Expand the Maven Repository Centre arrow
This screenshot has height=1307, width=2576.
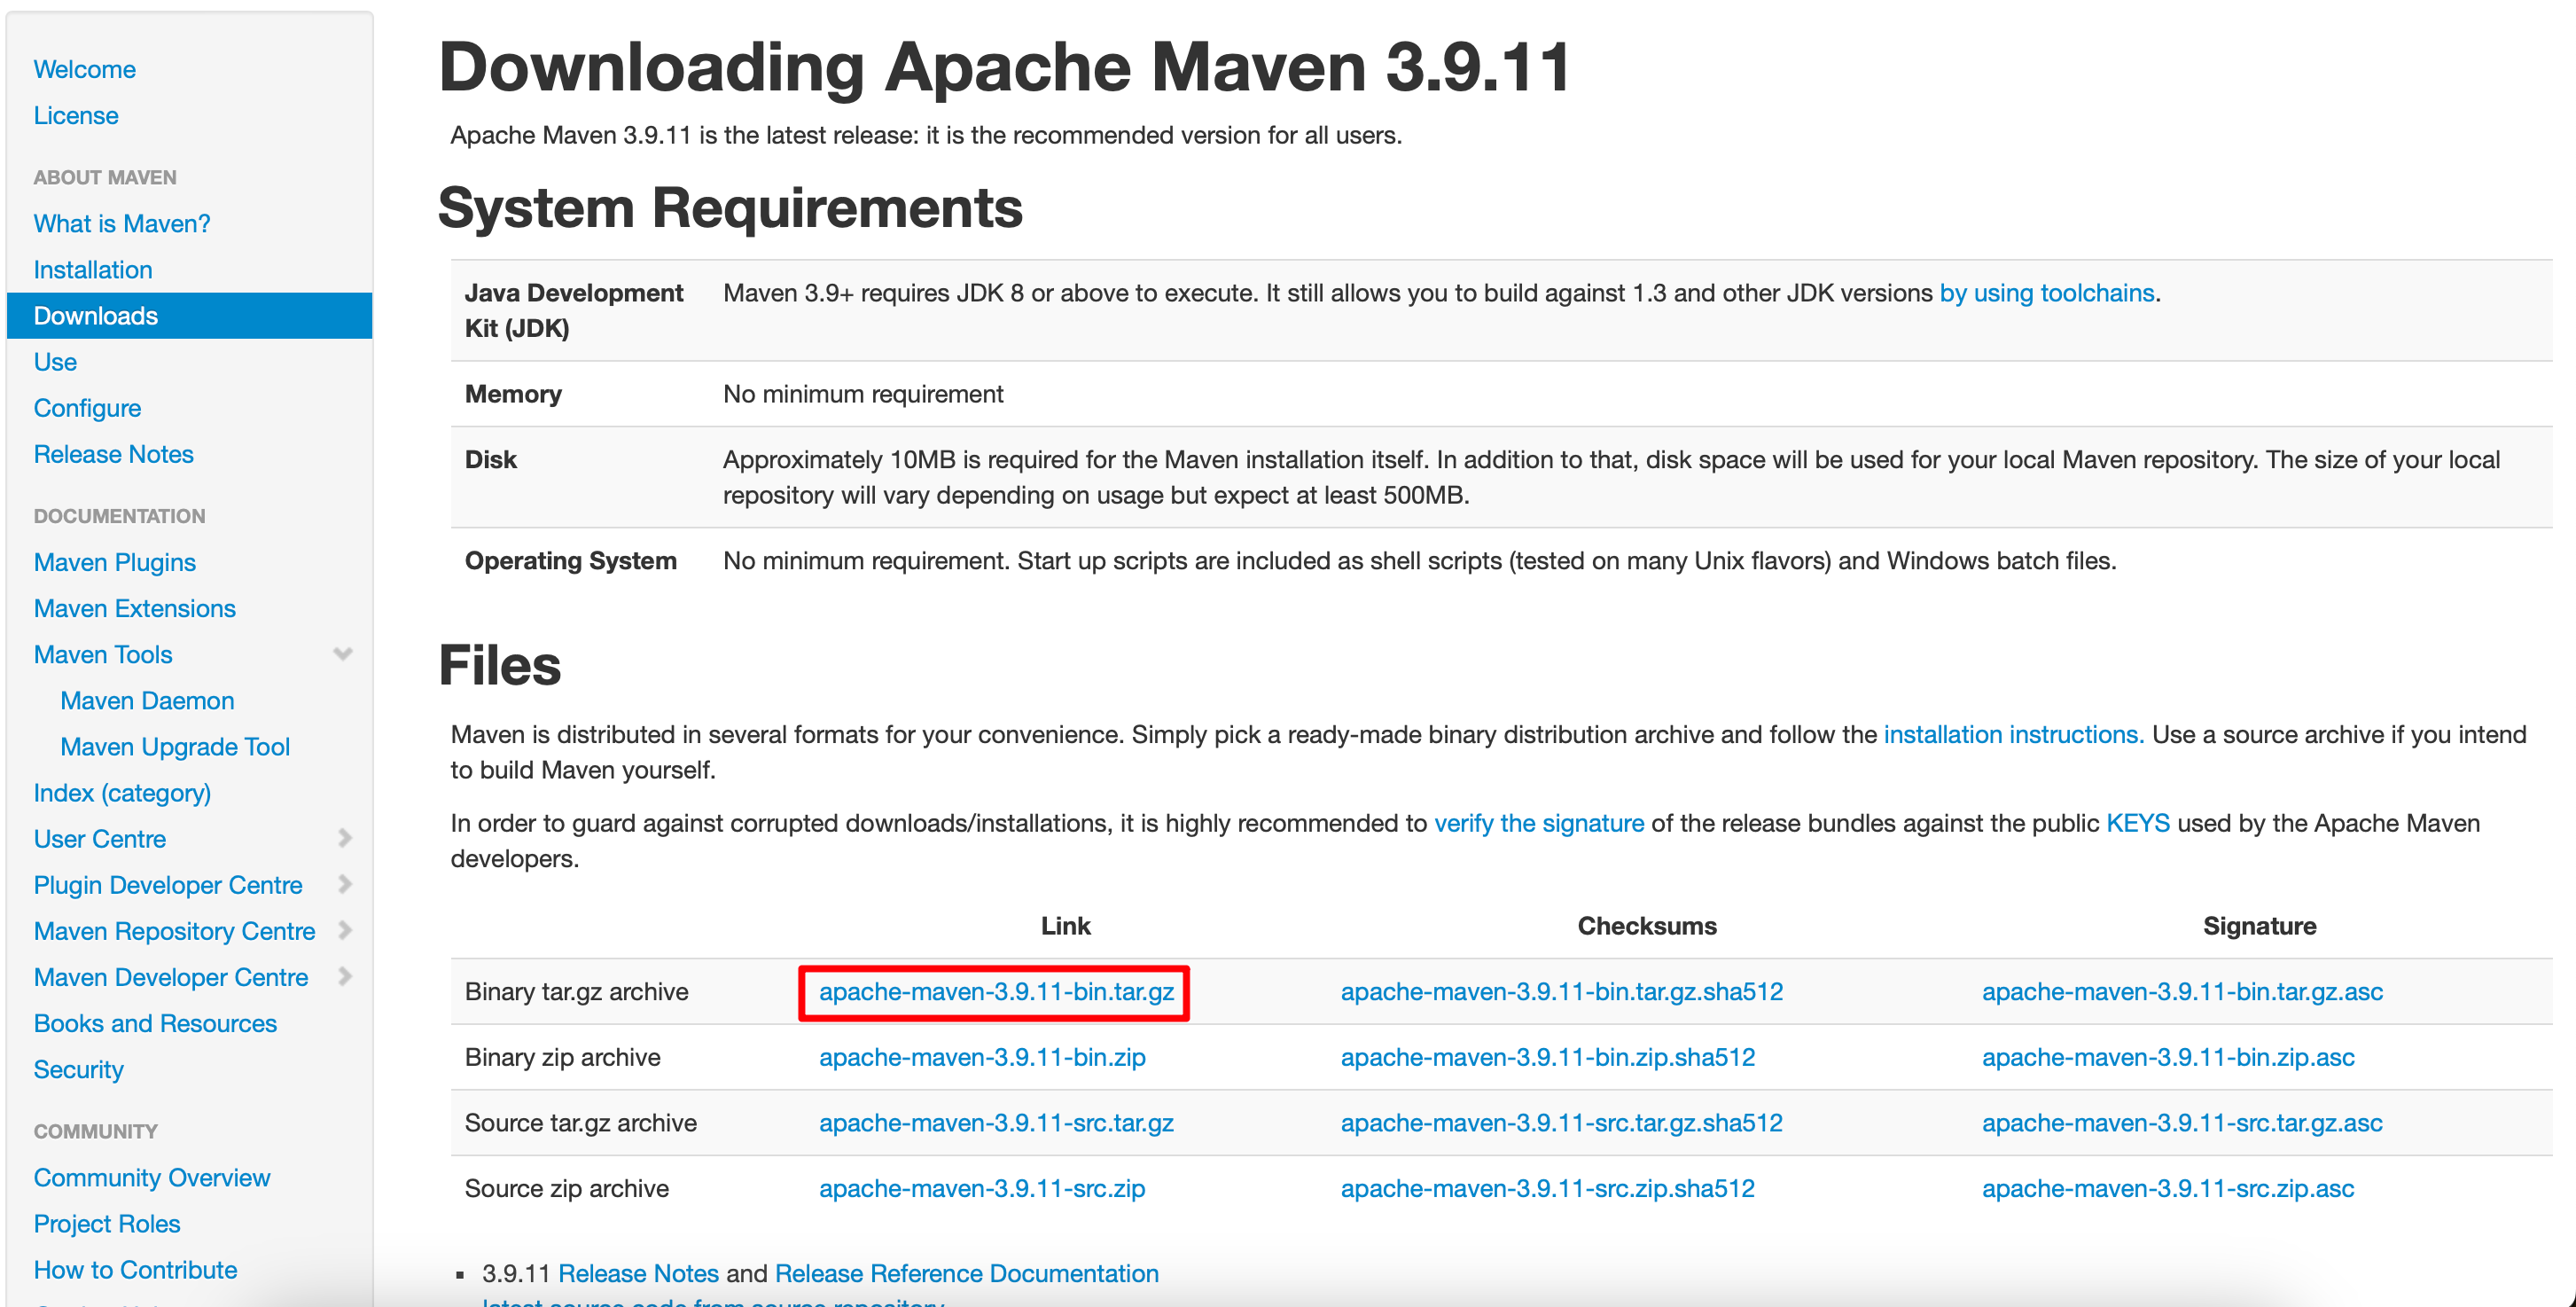(x=345, y=930)
